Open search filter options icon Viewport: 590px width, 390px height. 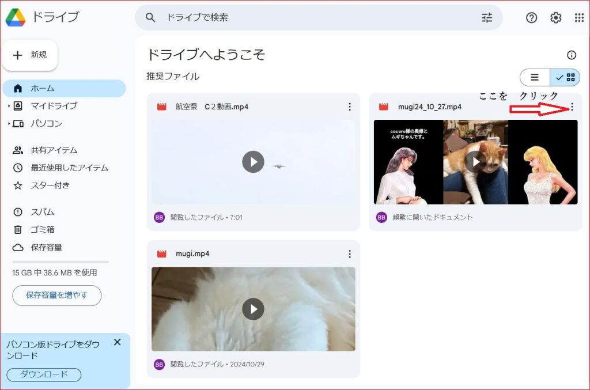pos(487,18)
